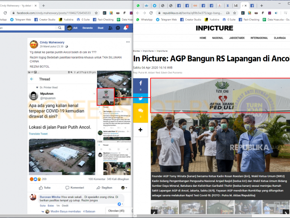Screen dimensions: 290x218
Task: Go to previous gallery thumbnails arrow
Action: [x=154, y=212]
